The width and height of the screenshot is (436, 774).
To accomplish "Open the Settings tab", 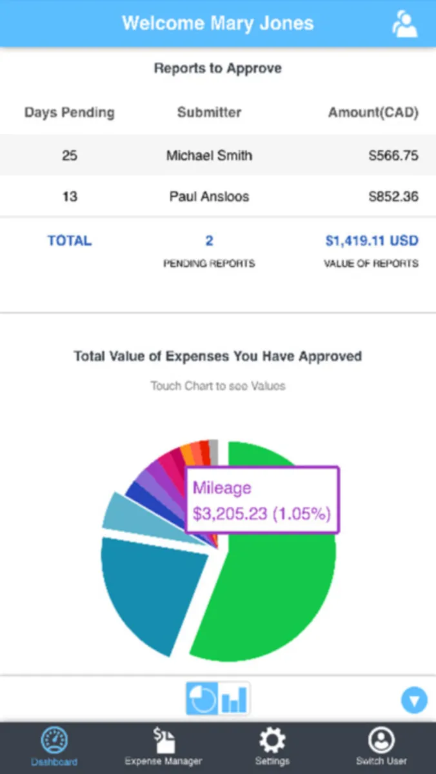I will [x=272, y=747].
